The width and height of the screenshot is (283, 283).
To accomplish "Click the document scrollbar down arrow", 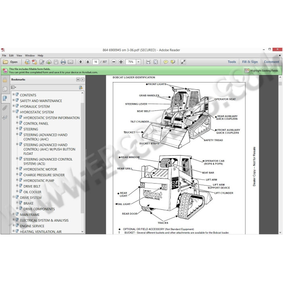I will click(280, 232).
